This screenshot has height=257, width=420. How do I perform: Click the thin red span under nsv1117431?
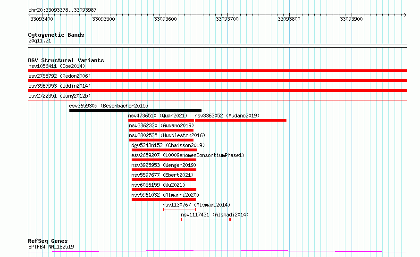[206, 219]
